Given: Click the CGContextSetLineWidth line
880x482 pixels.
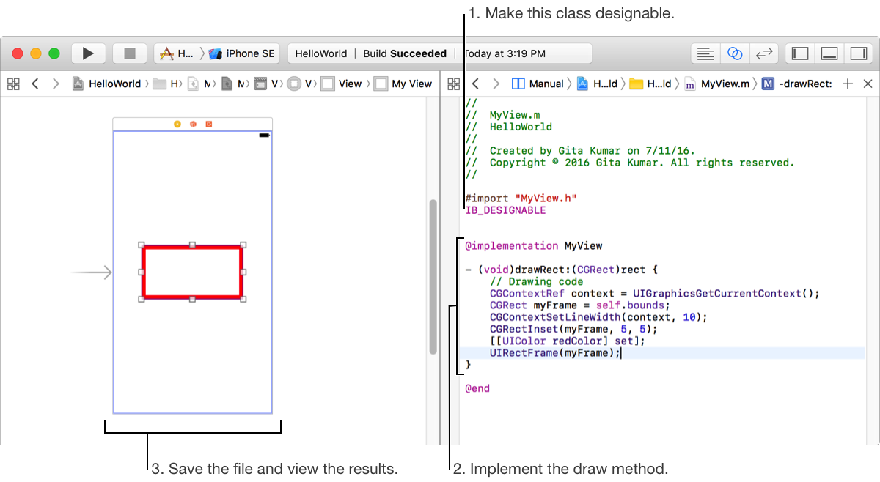Looking at the screenshot, I should click(x=598, y=316).
